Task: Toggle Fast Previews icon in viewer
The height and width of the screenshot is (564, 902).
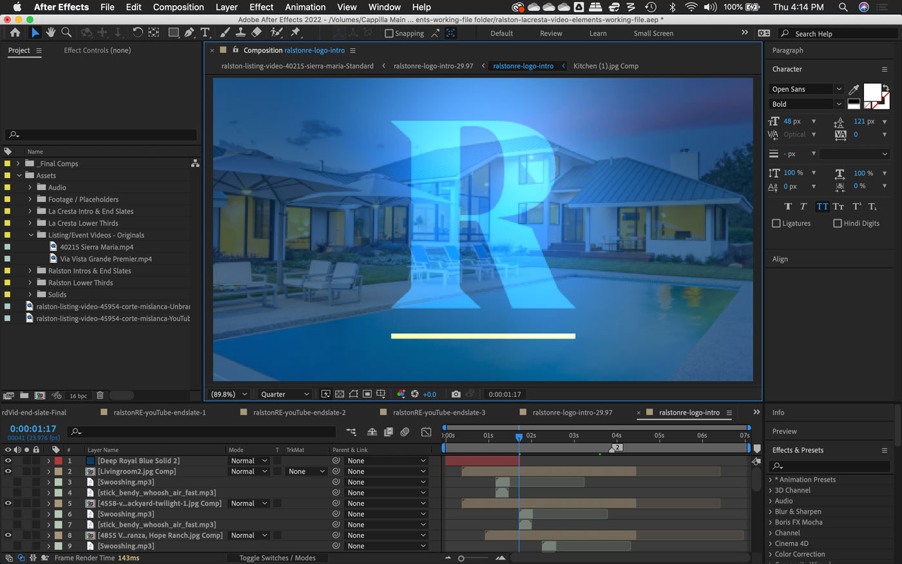Action: pos(326,394)
